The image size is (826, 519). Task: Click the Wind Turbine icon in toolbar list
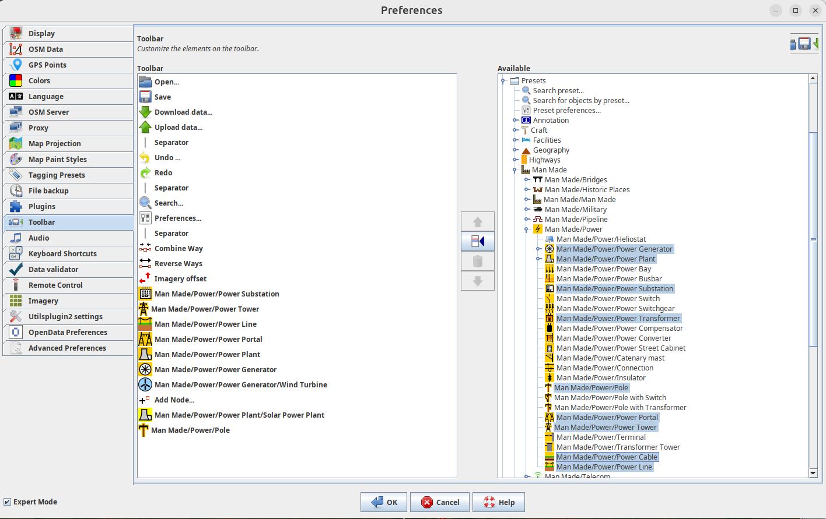pos(145,384)
